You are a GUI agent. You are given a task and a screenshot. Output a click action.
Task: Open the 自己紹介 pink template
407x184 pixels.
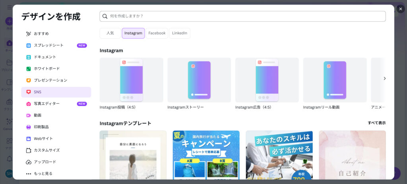tap(353, 155)
